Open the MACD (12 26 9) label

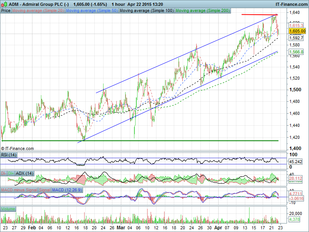pos(66,191)
